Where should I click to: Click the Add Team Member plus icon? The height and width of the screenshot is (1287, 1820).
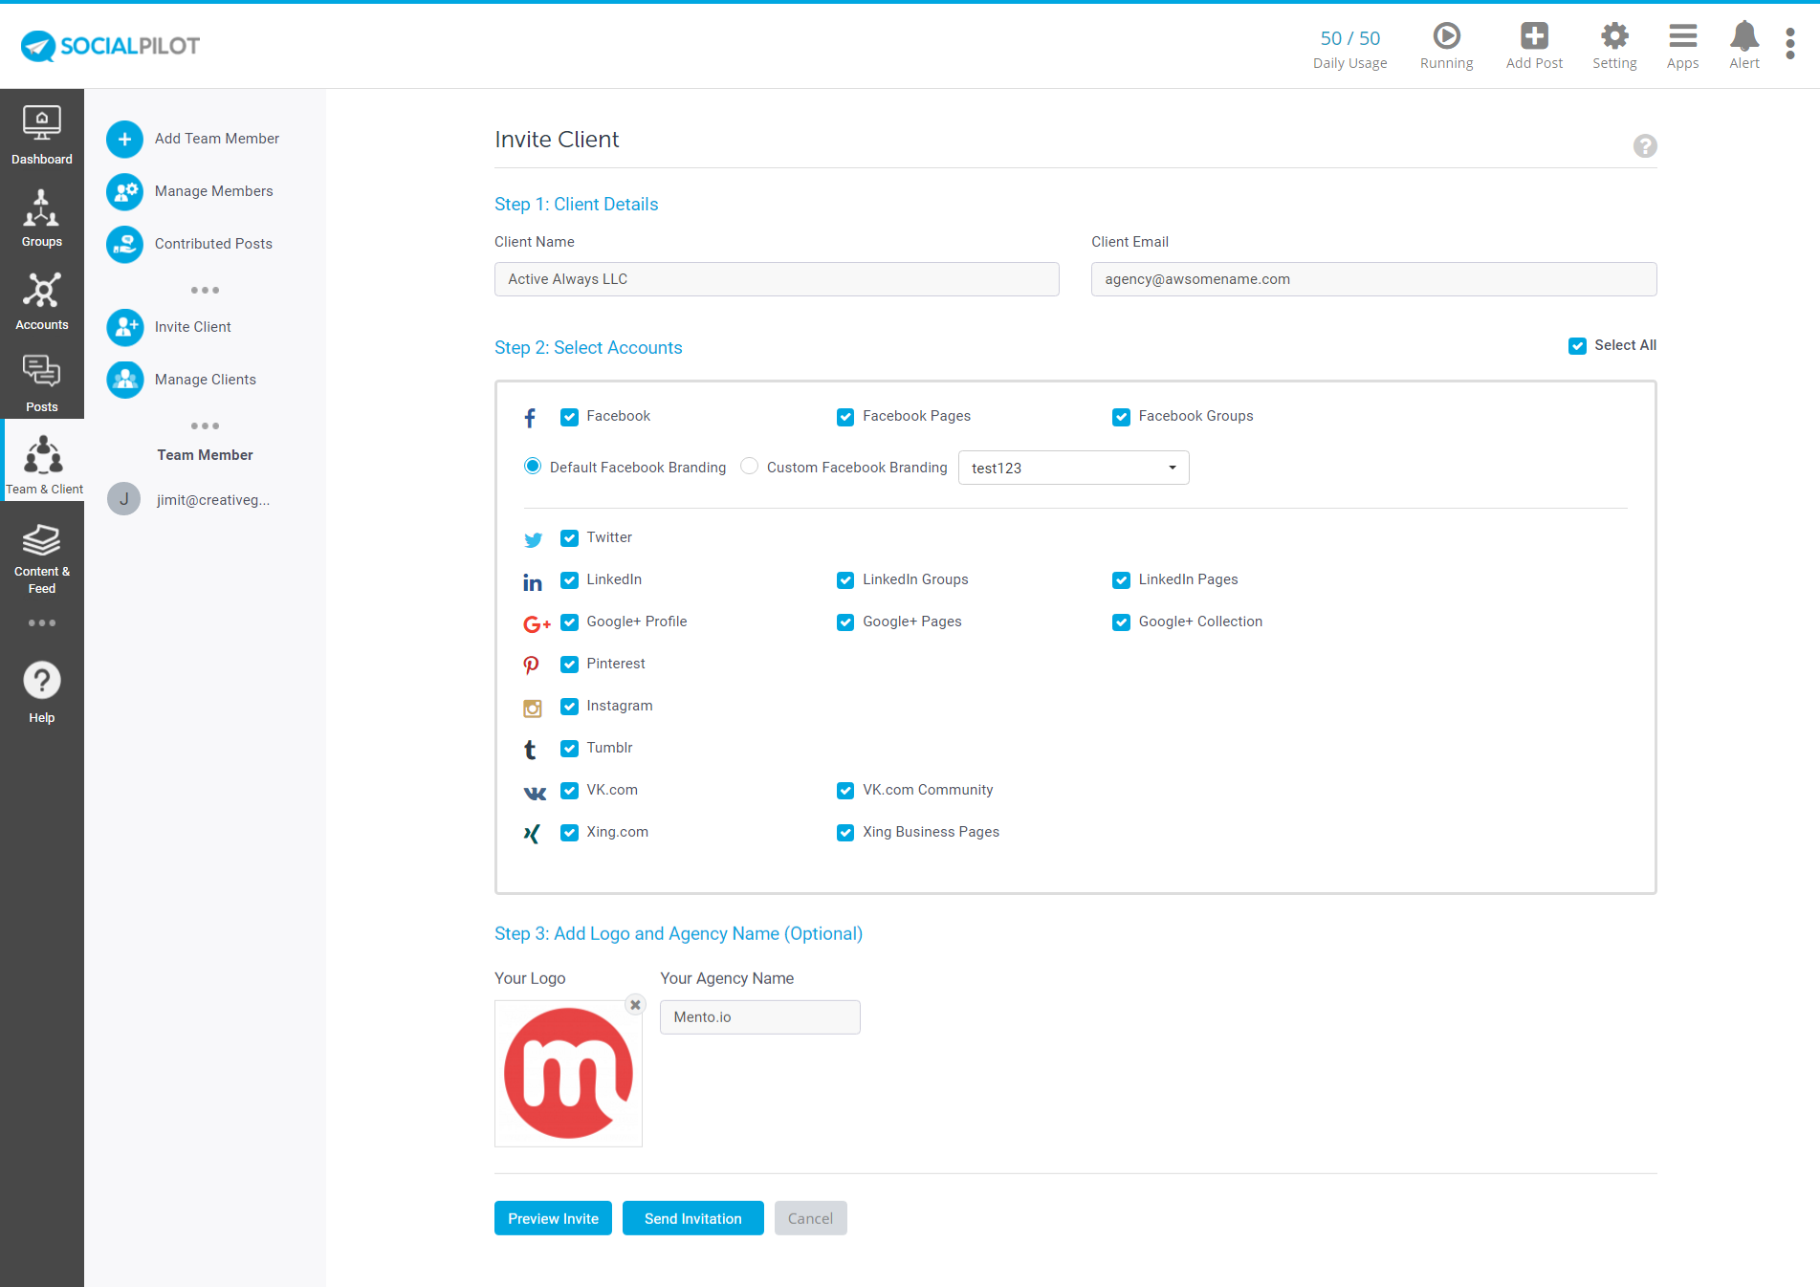point(124,139)
